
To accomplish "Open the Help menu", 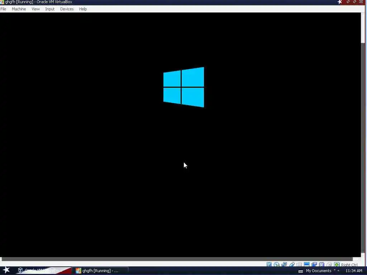I will [83, 9].
